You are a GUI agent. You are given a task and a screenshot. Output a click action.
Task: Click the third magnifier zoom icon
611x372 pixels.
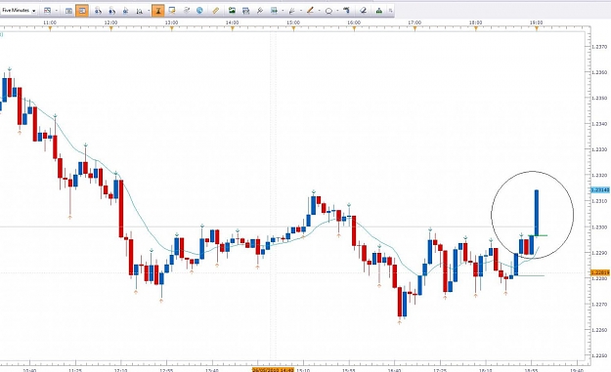click(x=125, y=11)
